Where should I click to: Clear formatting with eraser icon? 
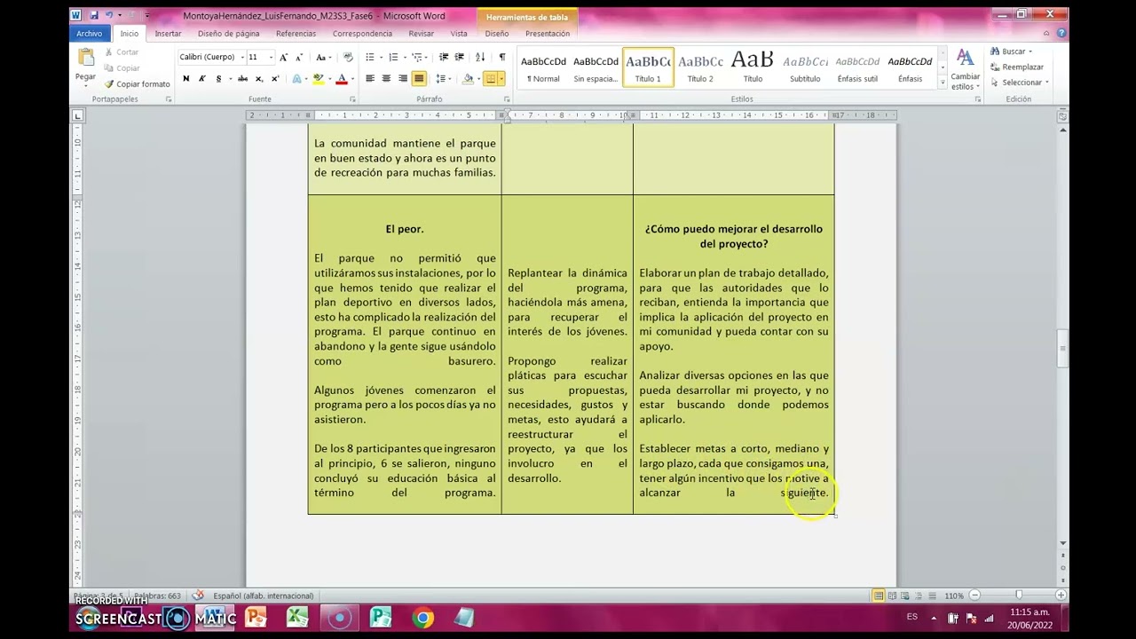tap(348, 57)
